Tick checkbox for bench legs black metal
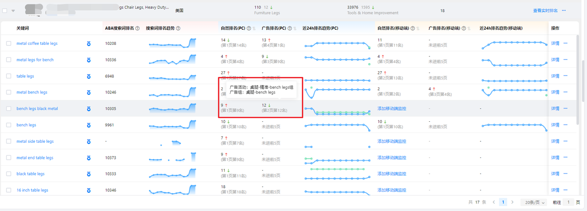This screenshot has height=211, width=587. (x=9, y=108)
